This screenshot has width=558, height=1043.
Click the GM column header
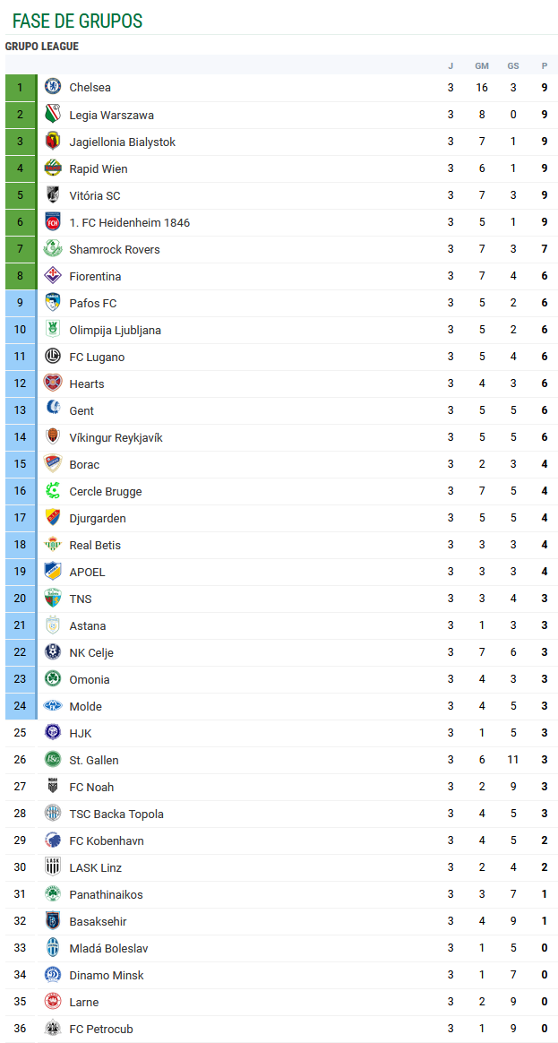point(482,65)
